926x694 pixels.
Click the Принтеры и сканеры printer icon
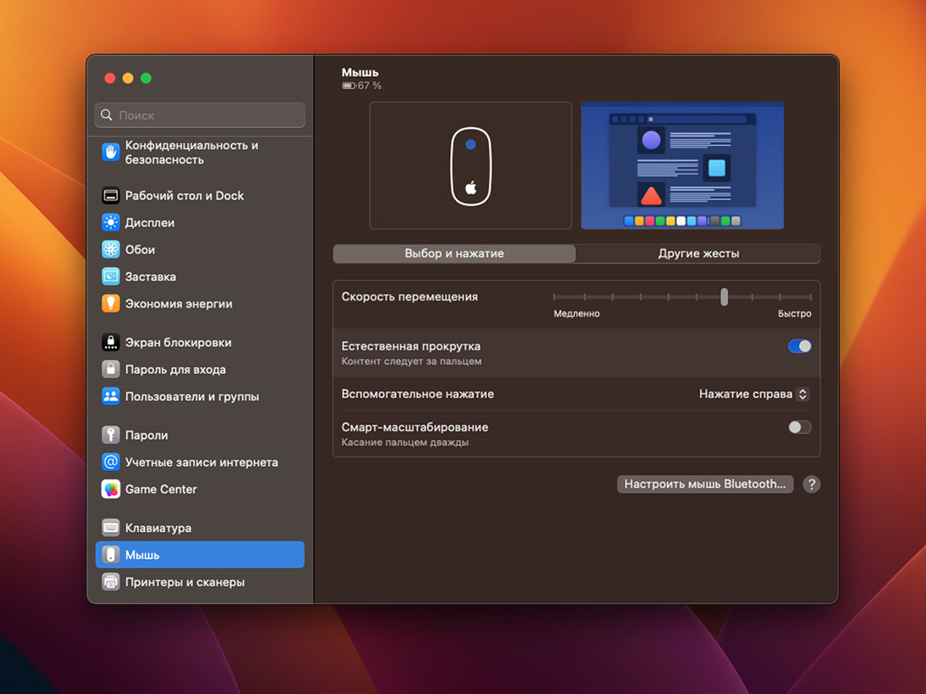(x=111, y=582)
